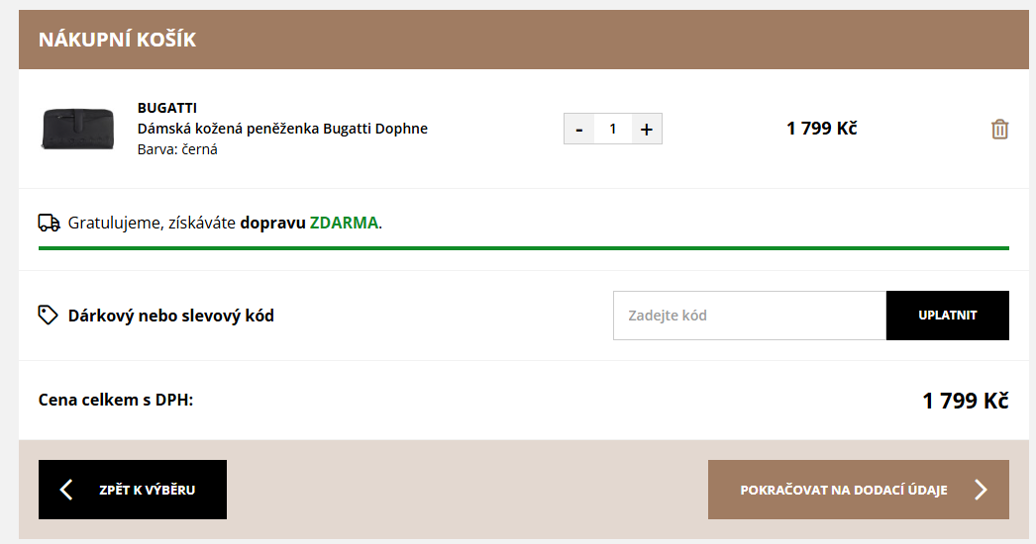Click the Dárkový nebo slevový kód label
1036x544 pixels.
170,316
